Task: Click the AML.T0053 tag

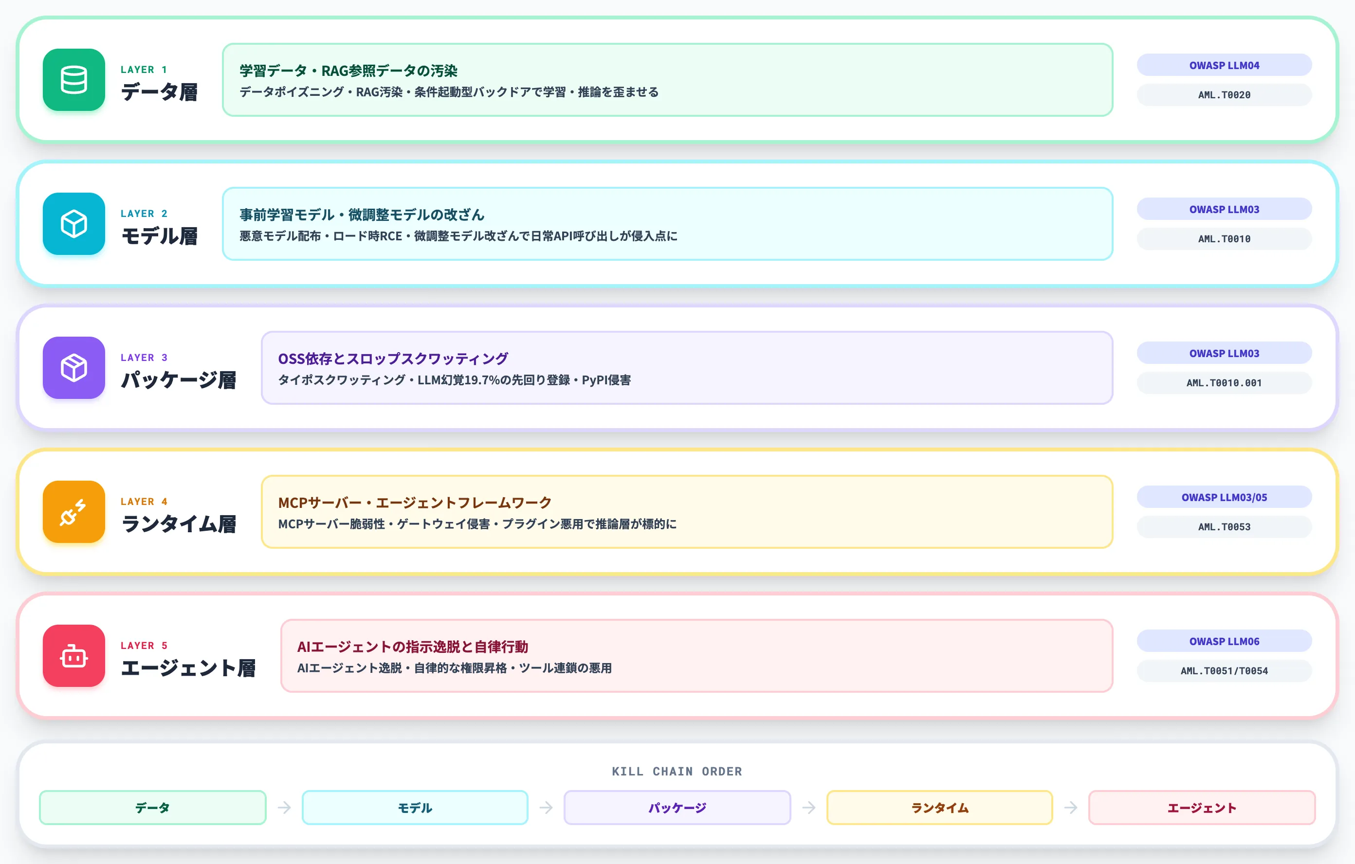Action: coord(1224,527)
